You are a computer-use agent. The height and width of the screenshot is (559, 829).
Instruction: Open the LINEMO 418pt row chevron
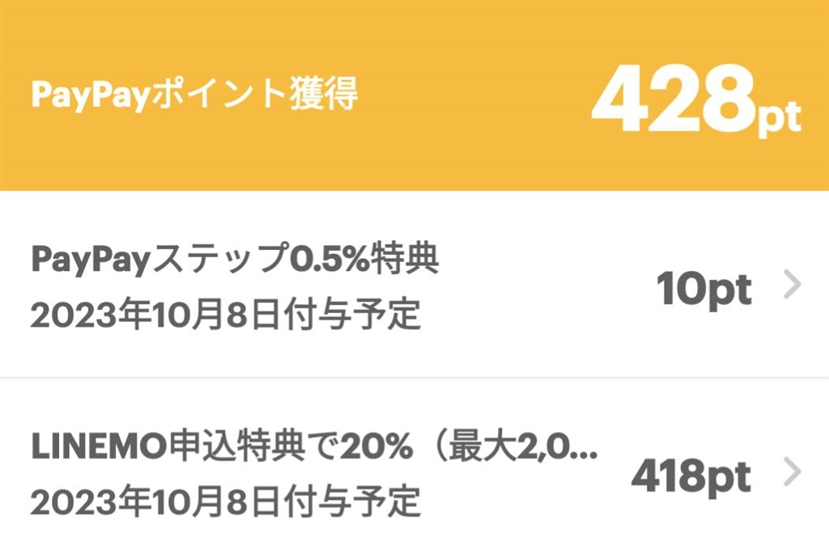793,471
